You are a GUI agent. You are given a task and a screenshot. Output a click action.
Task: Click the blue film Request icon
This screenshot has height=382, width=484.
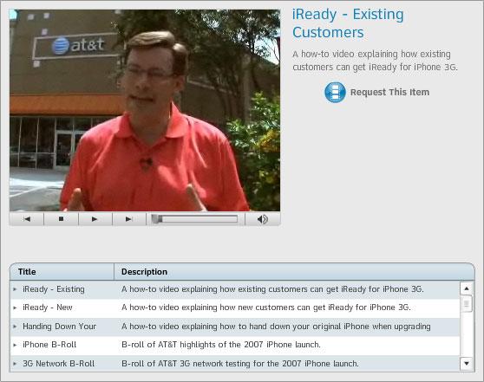click(x=335, y=92)
